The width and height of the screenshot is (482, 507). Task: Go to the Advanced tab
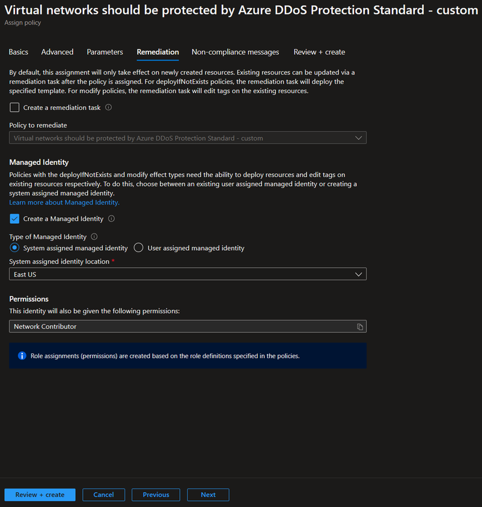point(57,52)
